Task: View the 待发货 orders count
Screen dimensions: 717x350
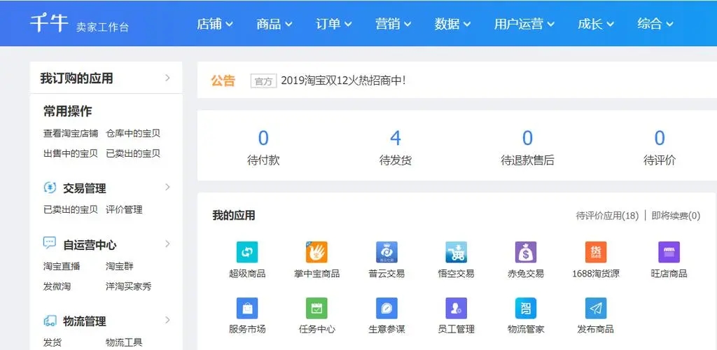Action: [x=396, y=138]
